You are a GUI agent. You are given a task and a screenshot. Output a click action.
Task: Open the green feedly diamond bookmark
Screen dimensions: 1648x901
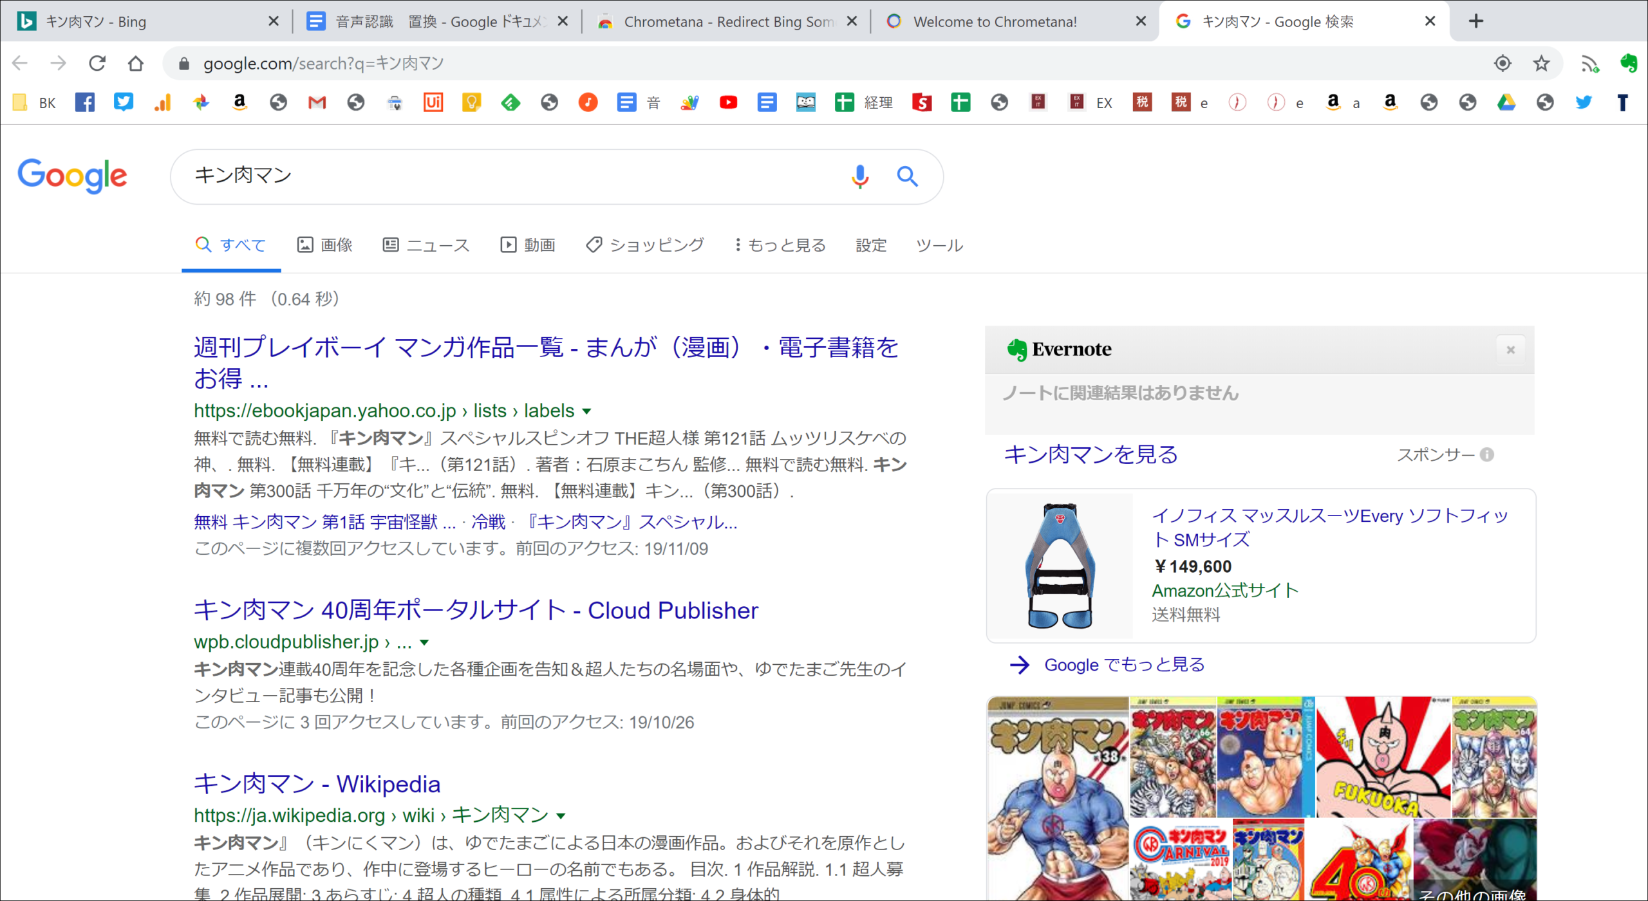[510, 102]
